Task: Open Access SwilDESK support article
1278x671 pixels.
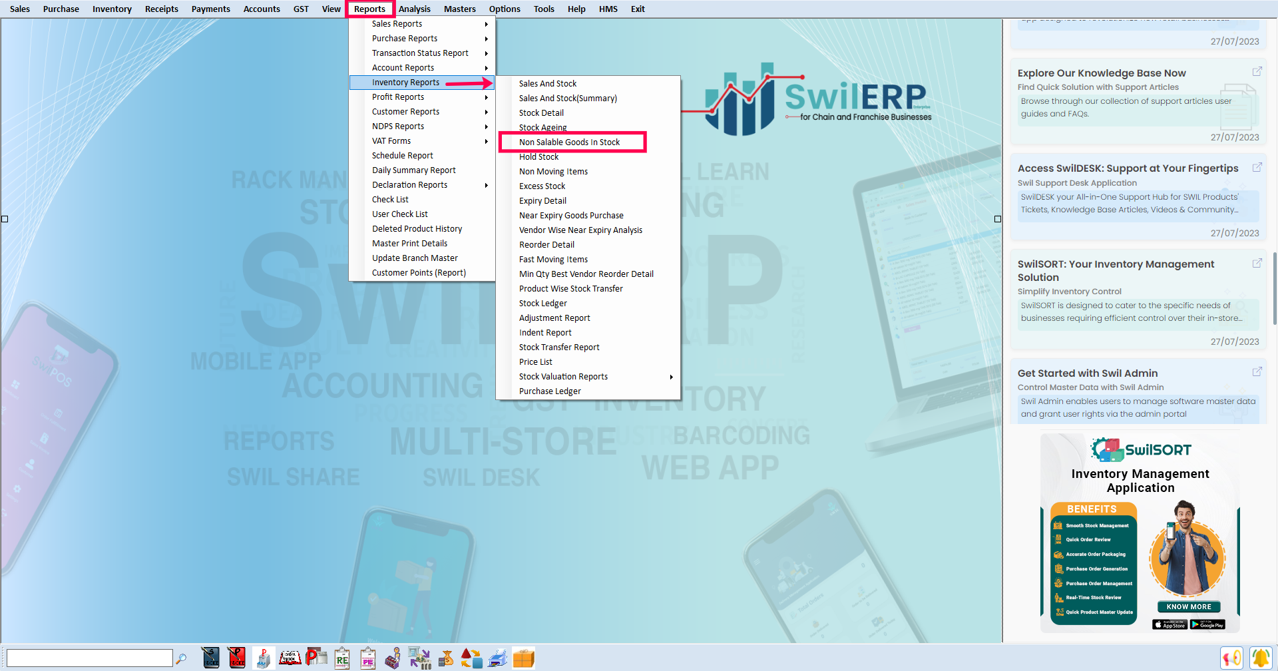Action: click(1128, 168)
